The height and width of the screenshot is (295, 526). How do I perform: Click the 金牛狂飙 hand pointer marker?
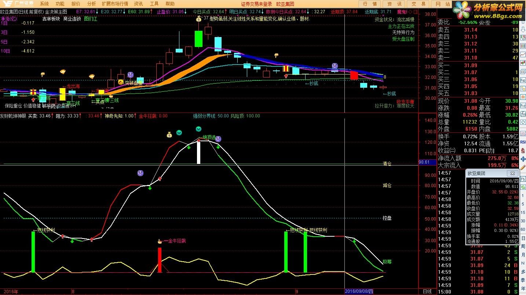160,241
